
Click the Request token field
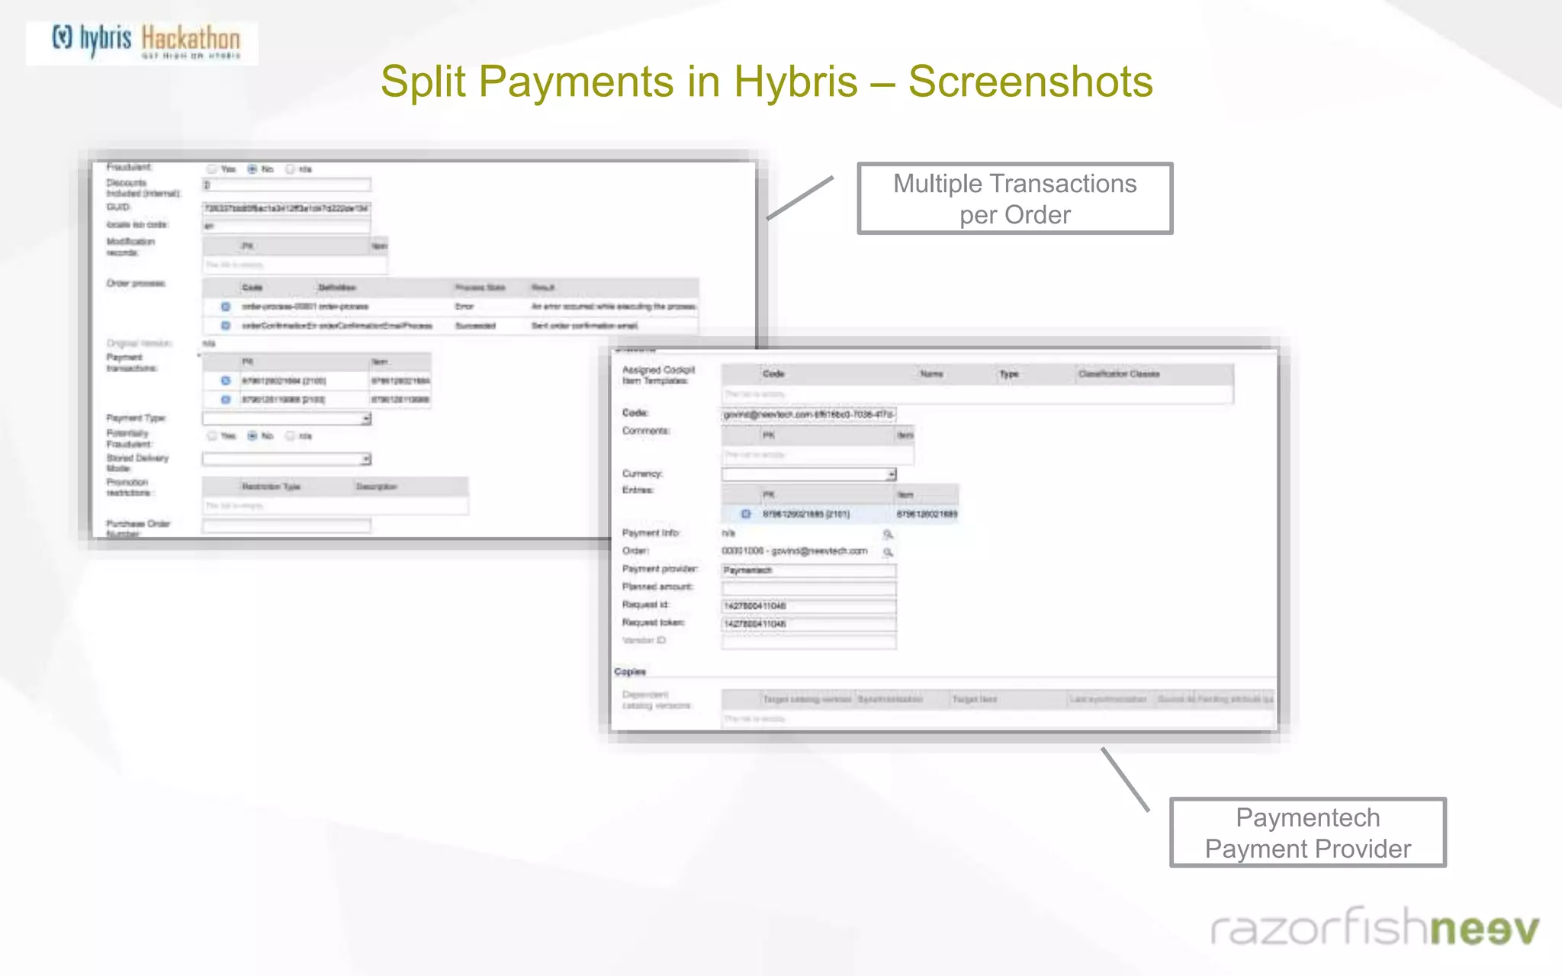pos(809,624)
